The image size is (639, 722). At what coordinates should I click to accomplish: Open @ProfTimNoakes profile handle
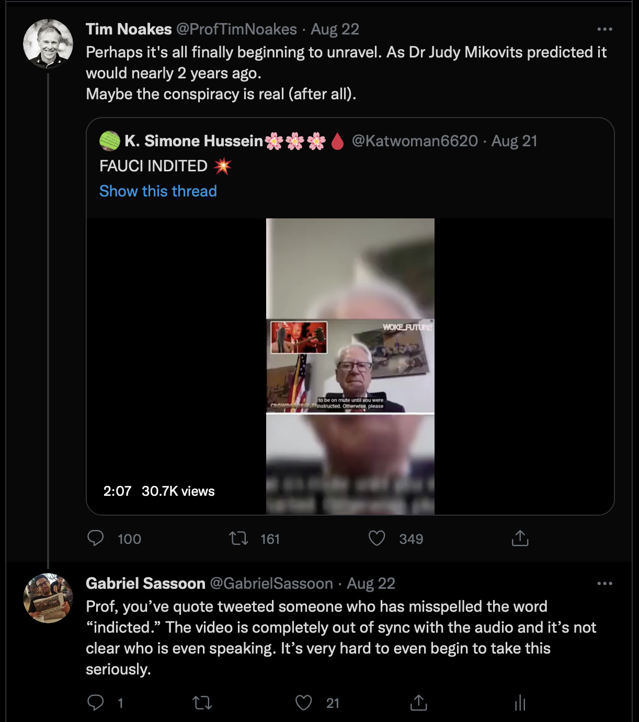[x=236, y=29]
